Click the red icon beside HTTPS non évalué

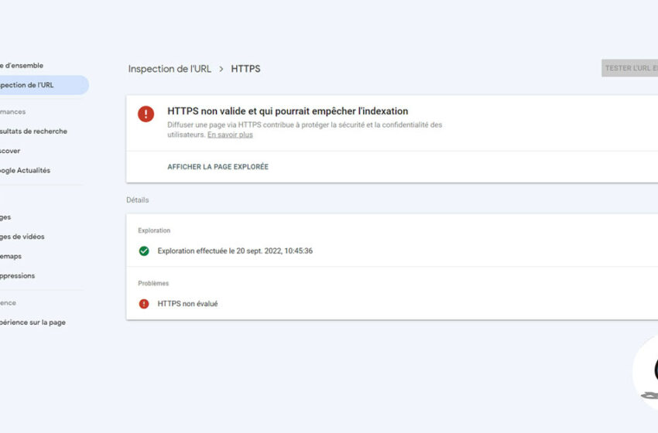(144, 304)
